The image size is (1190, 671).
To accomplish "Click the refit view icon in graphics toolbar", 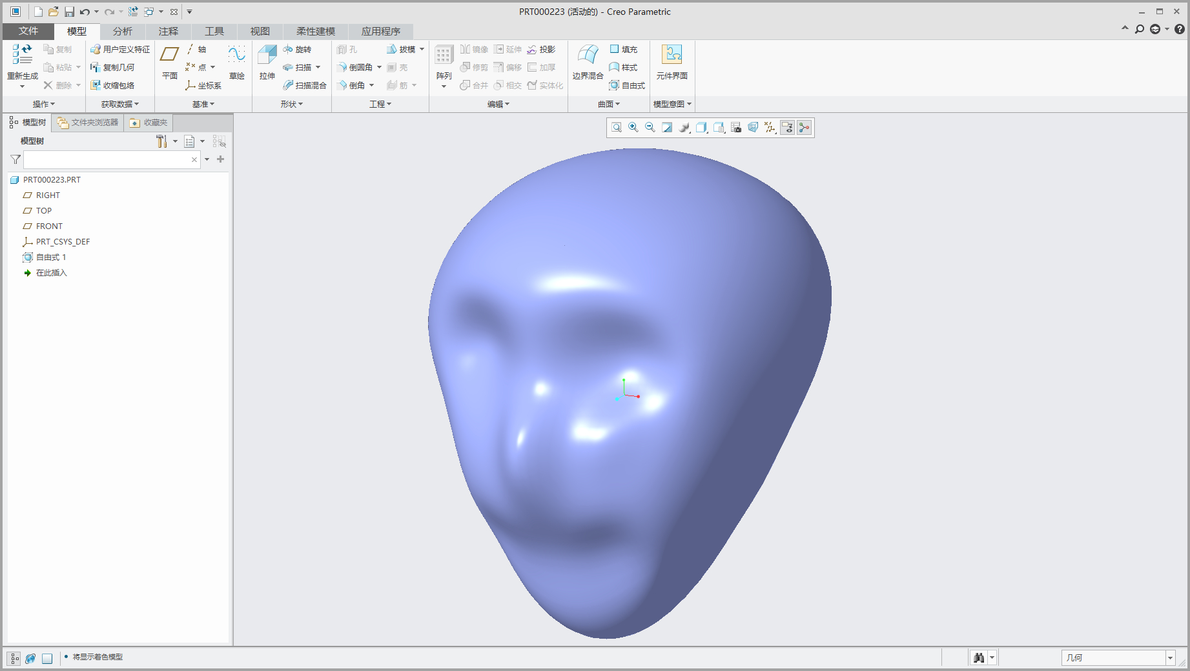I will (x=617, y=128).
